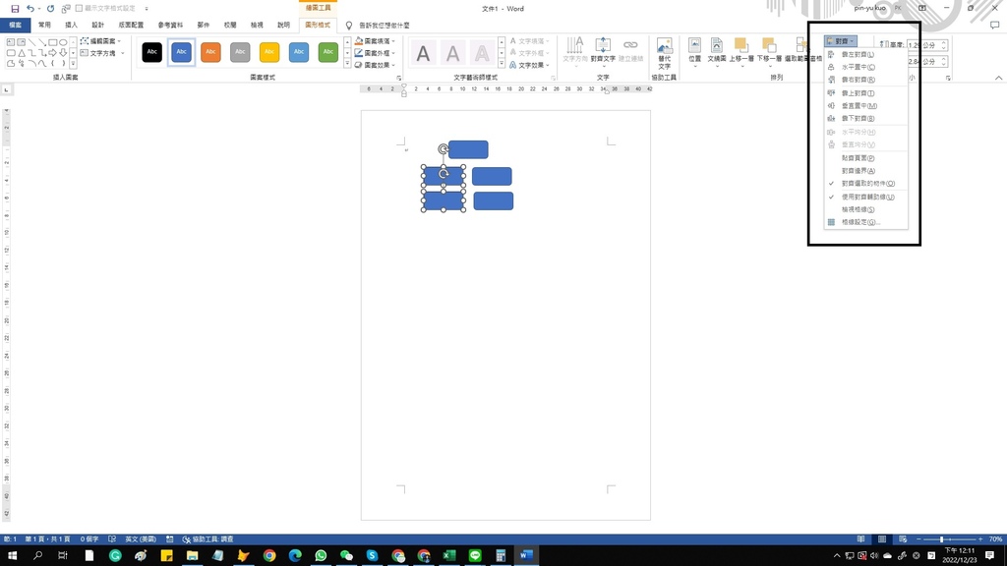
Task: Choose 垂直置中 from the align menu
Action: point(866,106)
